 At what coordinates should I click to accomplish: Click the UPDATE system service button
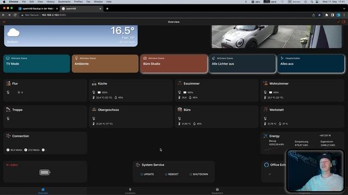(147, 174)
